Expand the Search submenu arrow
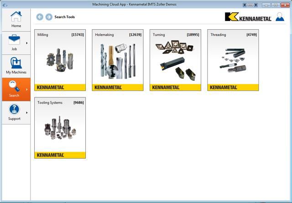This screenshot has width=292, height=203. click(x=27, y=89)
